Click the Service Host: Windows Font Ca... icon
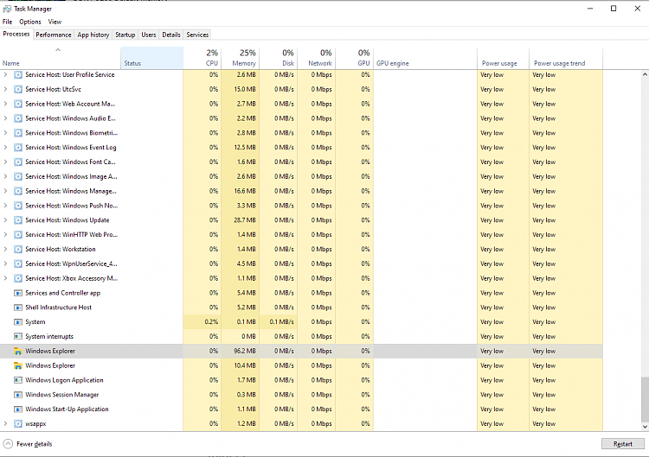649x457 pixels. 18,162
